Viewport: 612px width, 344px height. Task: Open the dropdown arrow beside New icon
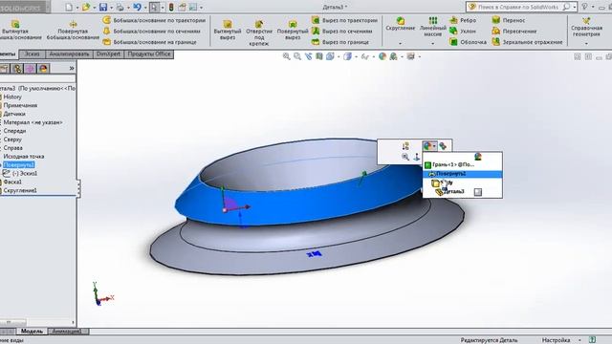pos(76,8)
